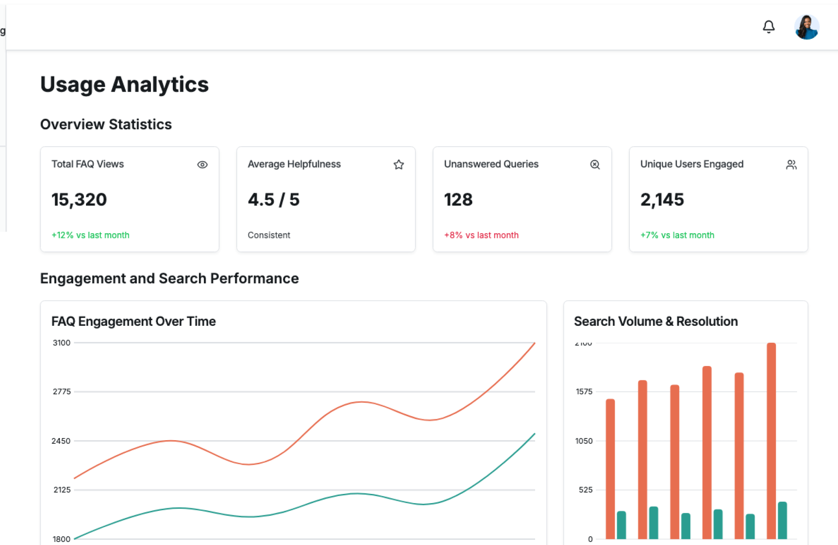This screenshot has height=545, width=838.
Task: Open the notifications bell
Action: coord(769,27)
